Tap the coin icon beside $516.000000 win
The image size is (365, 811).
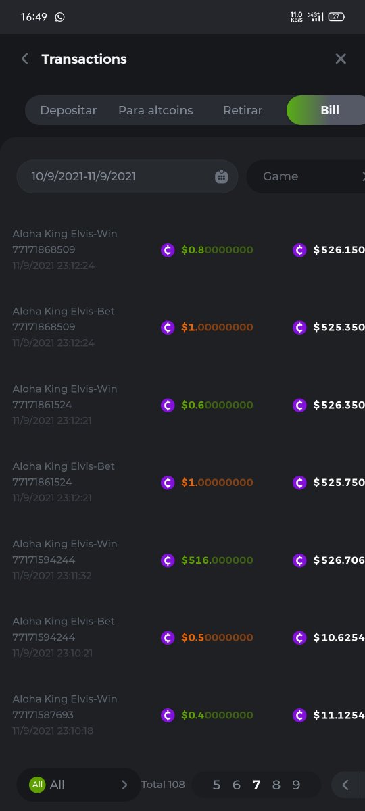point(168,560)
